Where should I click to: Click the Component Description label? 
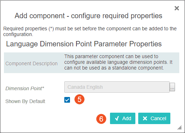tap(31, 63)
